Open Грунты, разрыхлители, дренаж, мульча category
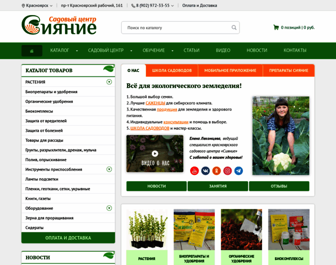 [x=68, y=150]
